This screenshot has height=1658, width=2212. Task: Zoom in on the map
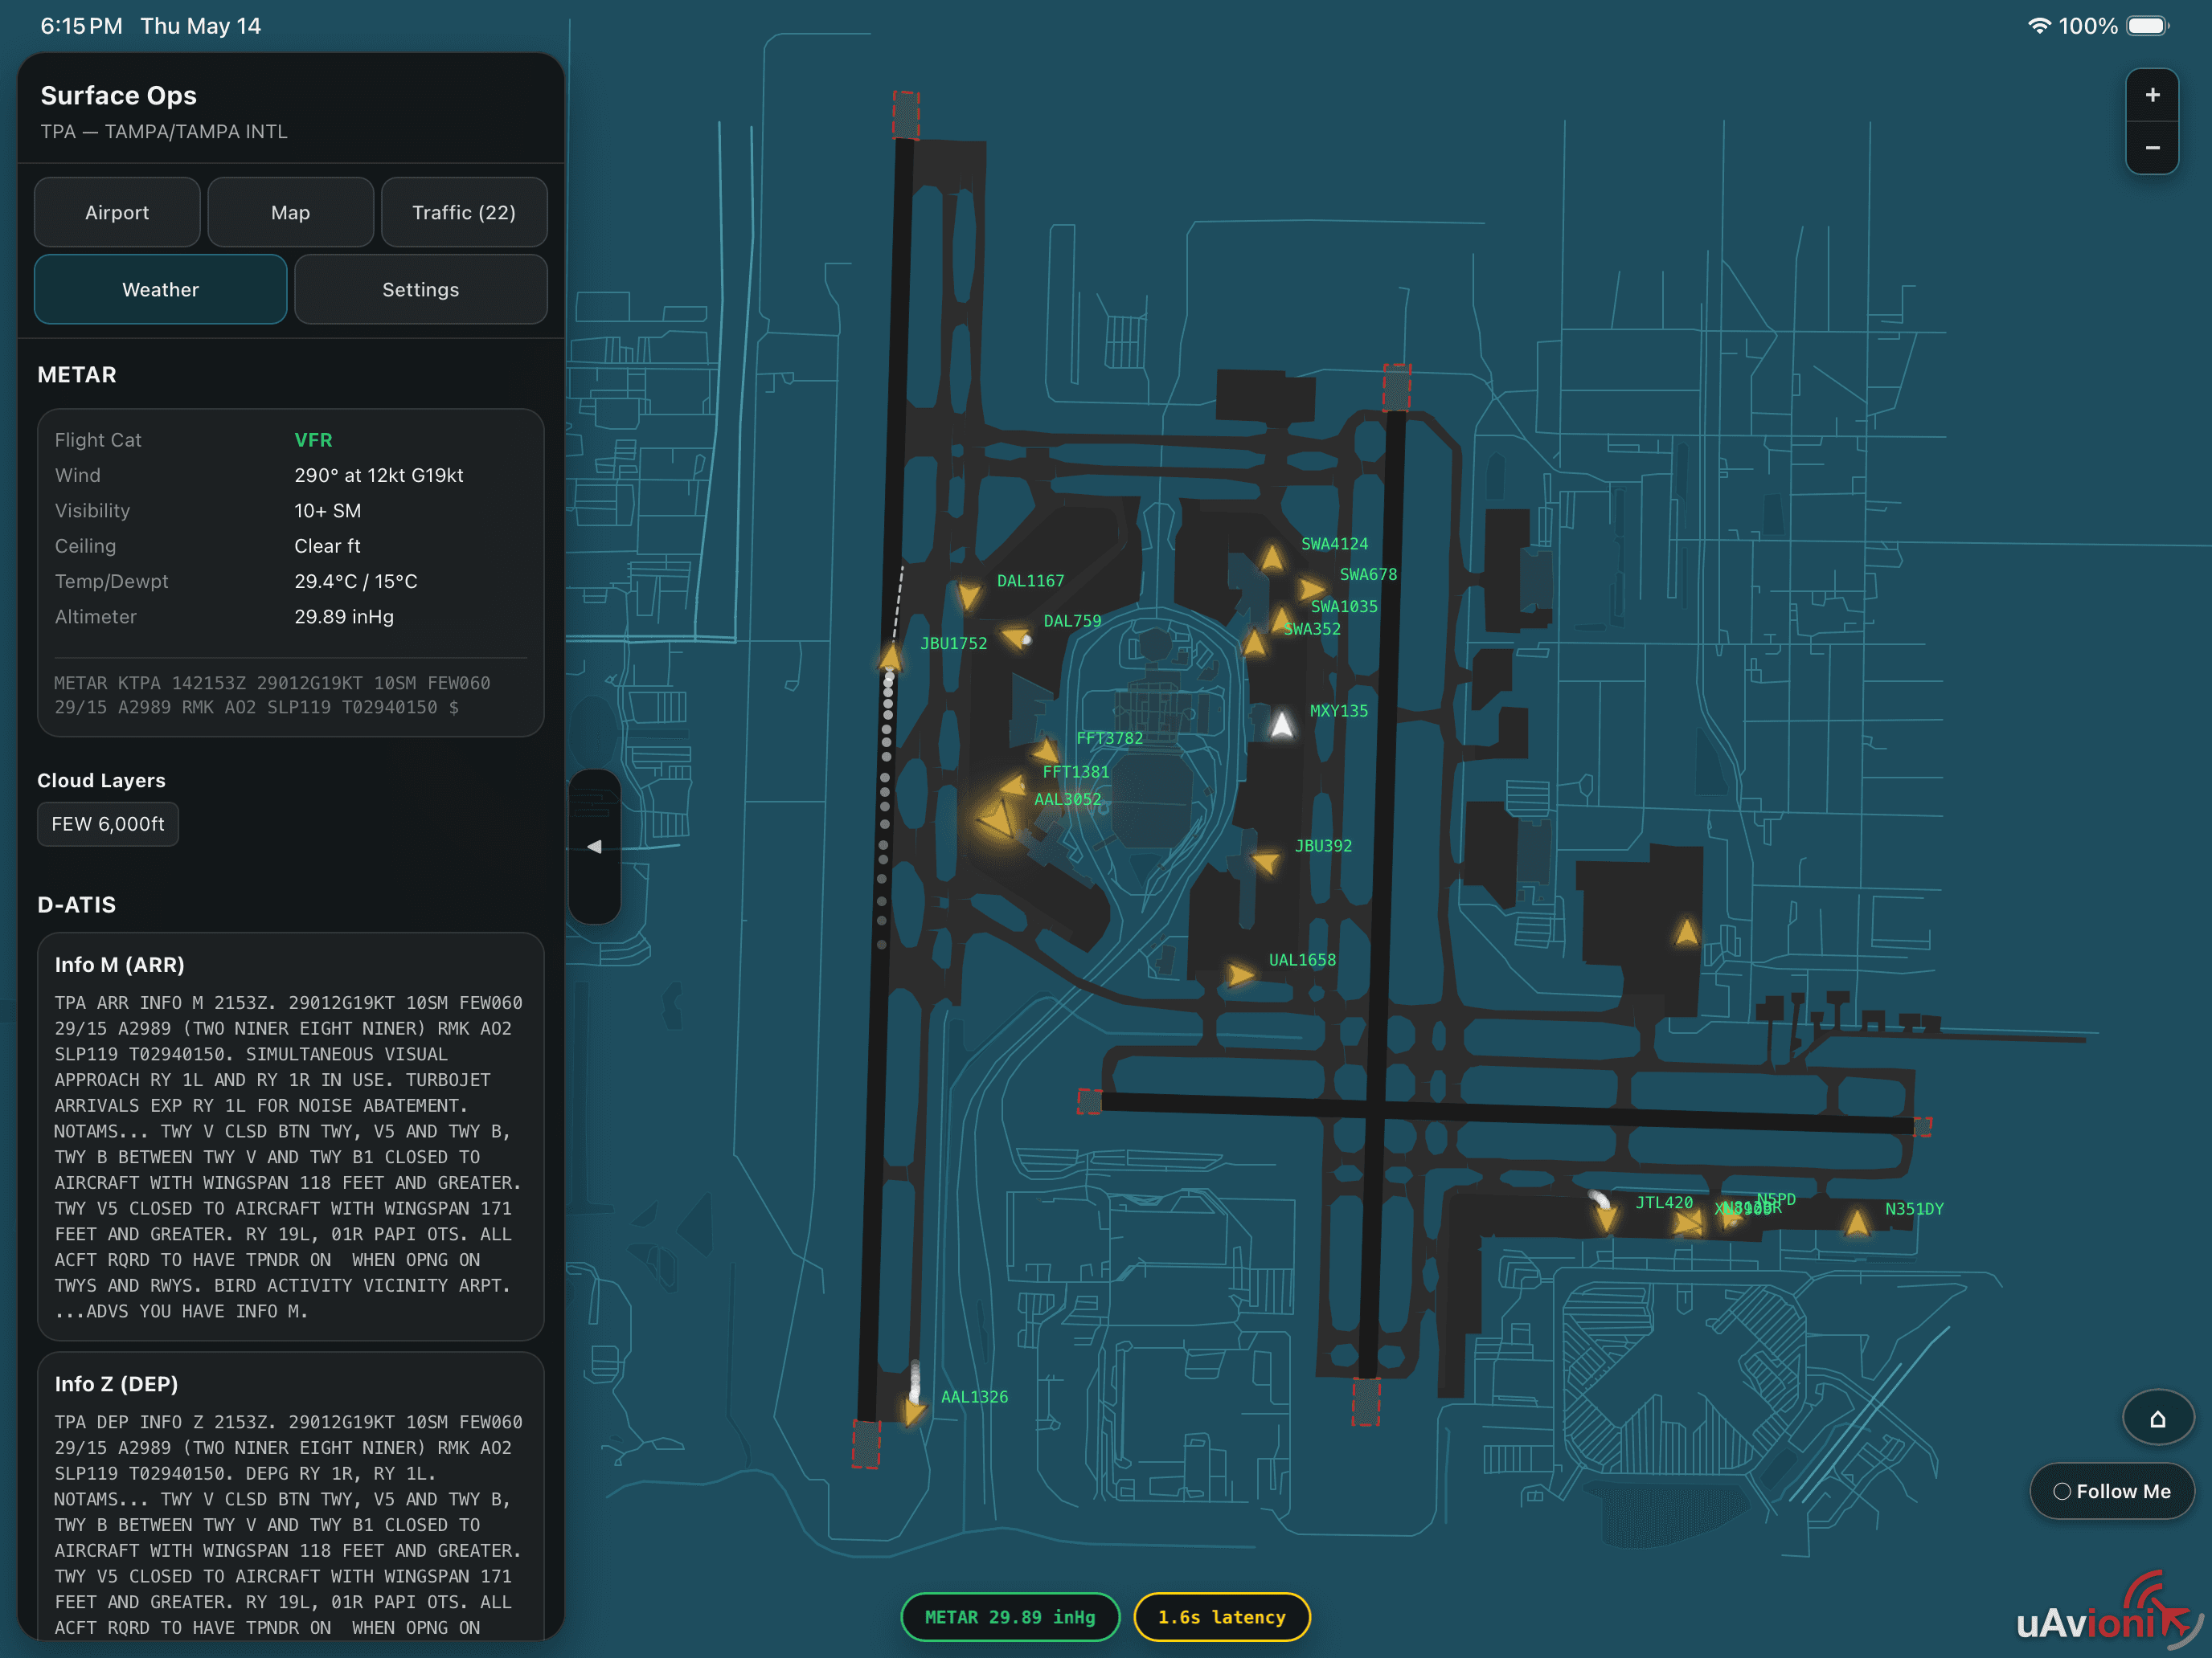click(x=2152, y=95)
